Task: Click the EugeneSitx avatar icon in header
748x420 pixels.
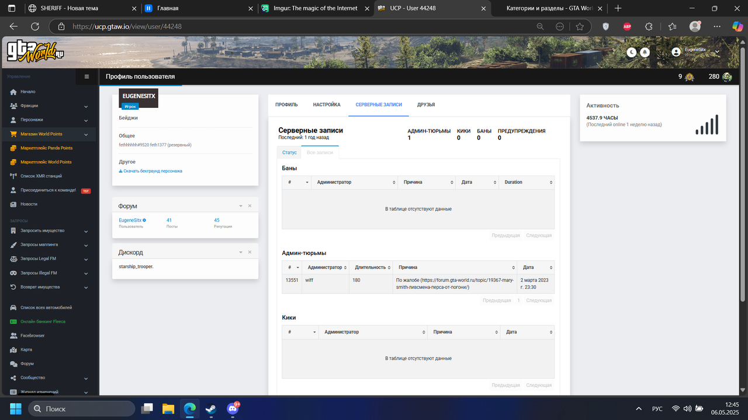Action: tap(676, 52)
